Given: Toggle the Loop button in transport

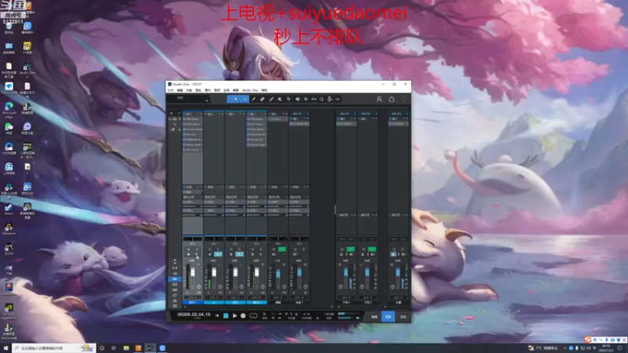Looking at the screenshot, I should point(253,316).
